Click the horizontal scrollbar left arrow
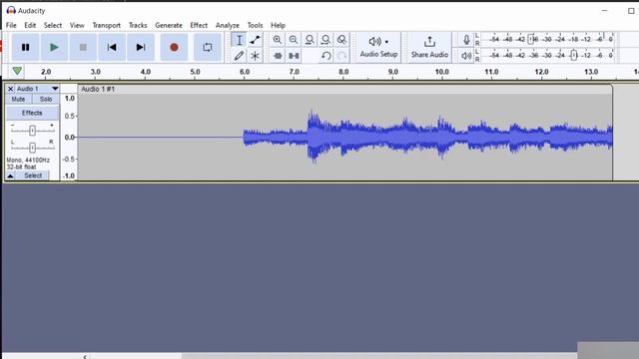Image resolution: width=639 pixels, height=359 pixels. click(x=85, y=357)
